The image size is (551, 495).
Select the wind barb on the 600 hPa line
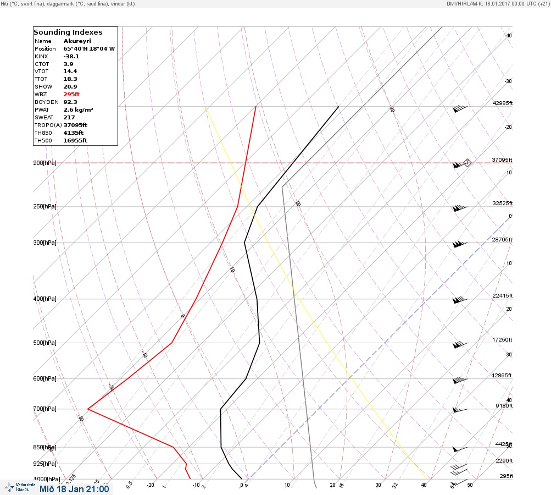tap(460, 380)
